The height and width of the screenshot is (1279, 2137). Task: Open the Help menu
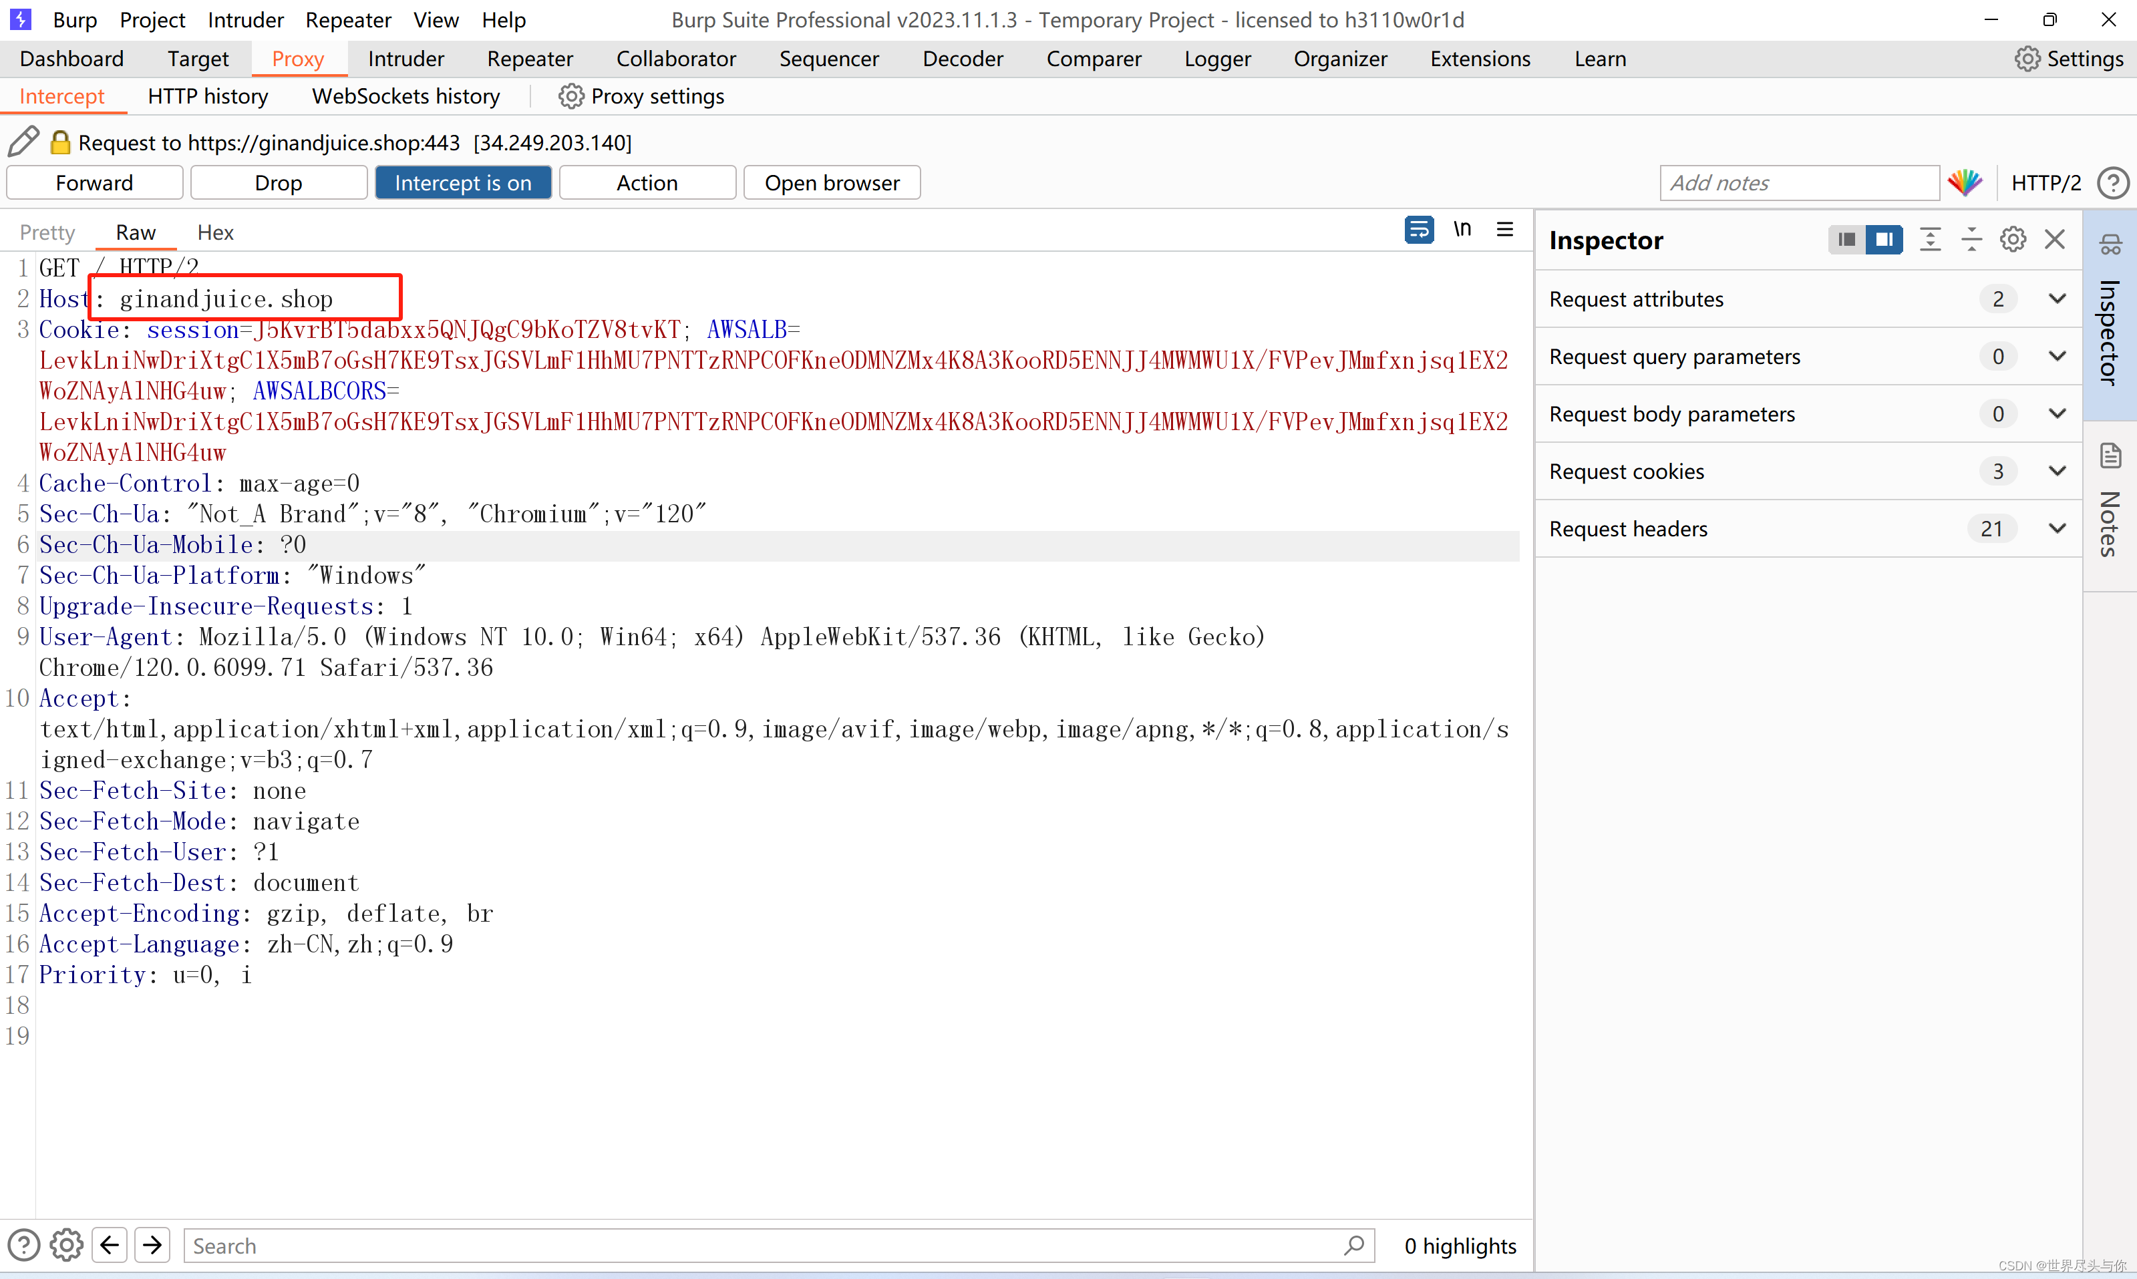[504, 19]
